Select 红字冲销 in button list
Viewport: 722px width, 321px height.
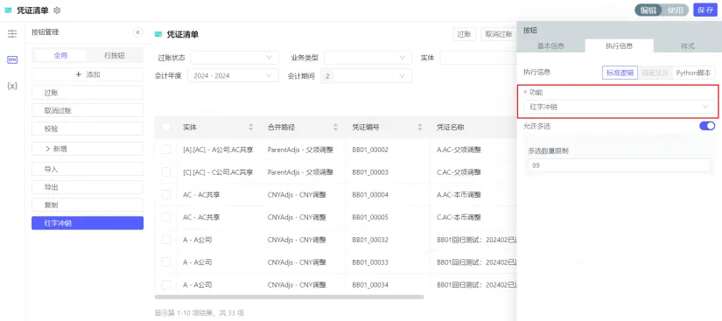pyautogui.click(x=88, y=223)
